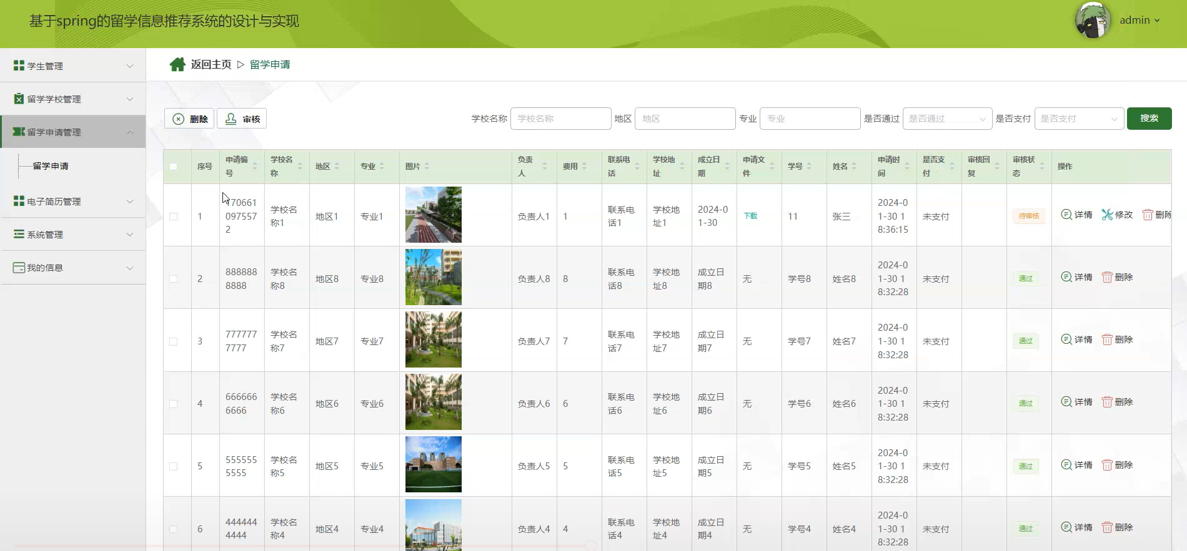Sort by 申请编号 column arrows
This screenshot has width=1187, height=551.
tap(255, 166)
